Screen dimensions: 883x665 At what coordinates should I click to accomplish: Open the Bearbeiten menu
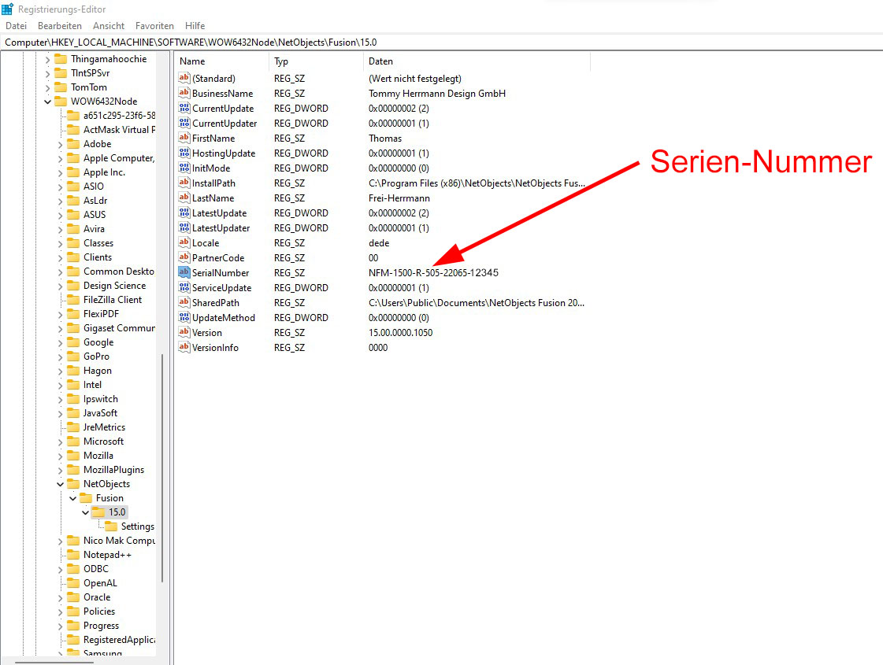point(59,26)
